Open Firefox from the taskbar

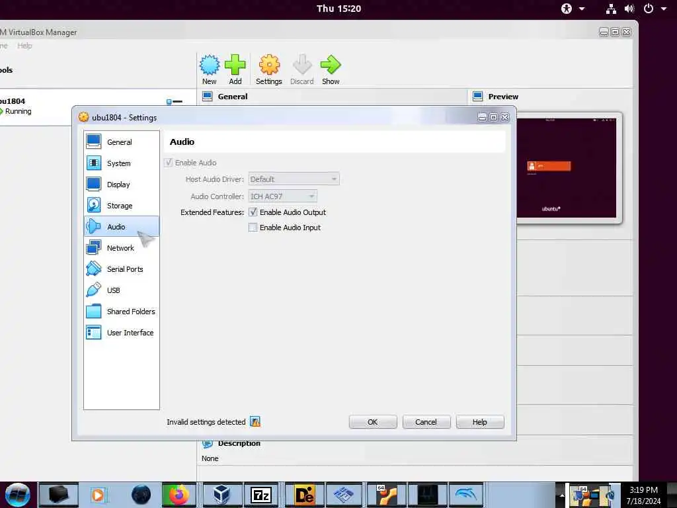coord(179,495)
